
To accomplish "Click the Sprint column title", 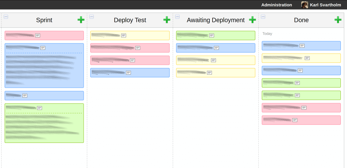I will click(x=44, y=20).
